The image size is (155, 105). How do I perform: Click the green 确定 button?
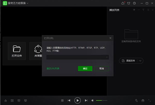85,69
